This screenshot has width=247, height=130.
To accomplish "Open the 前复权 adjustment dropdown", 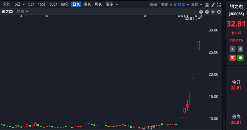I will 181,5.
